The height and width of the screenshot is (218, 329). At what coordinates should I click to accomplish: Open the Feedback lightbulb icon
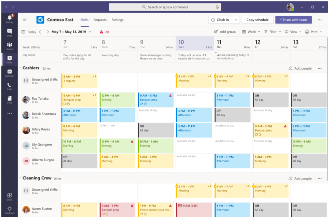(10, 210)
